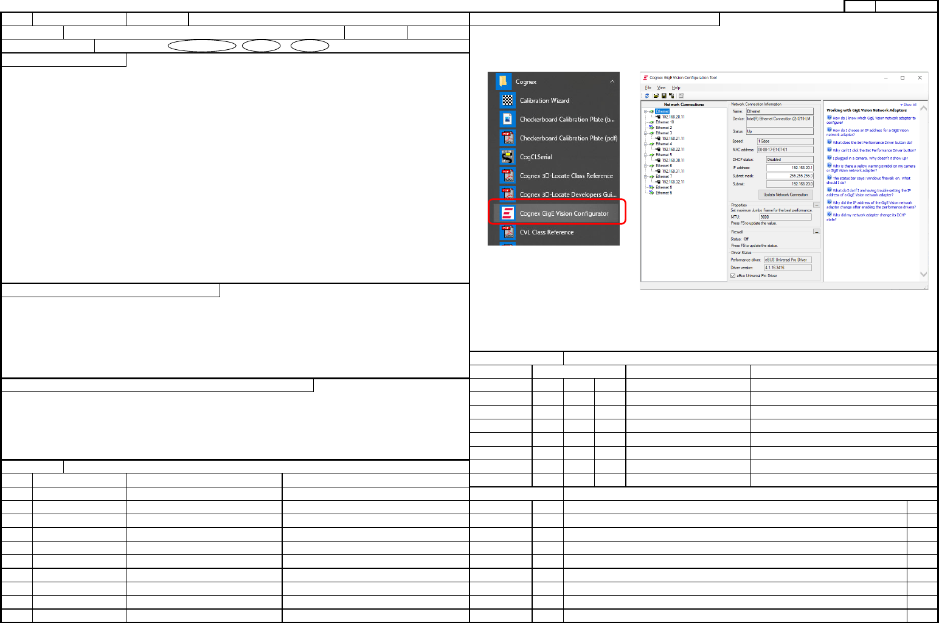This screenshot has height=623, width=939.
Task: Launch Calibration Wizard from its checkerboard icon
Action: click(507, 100)
